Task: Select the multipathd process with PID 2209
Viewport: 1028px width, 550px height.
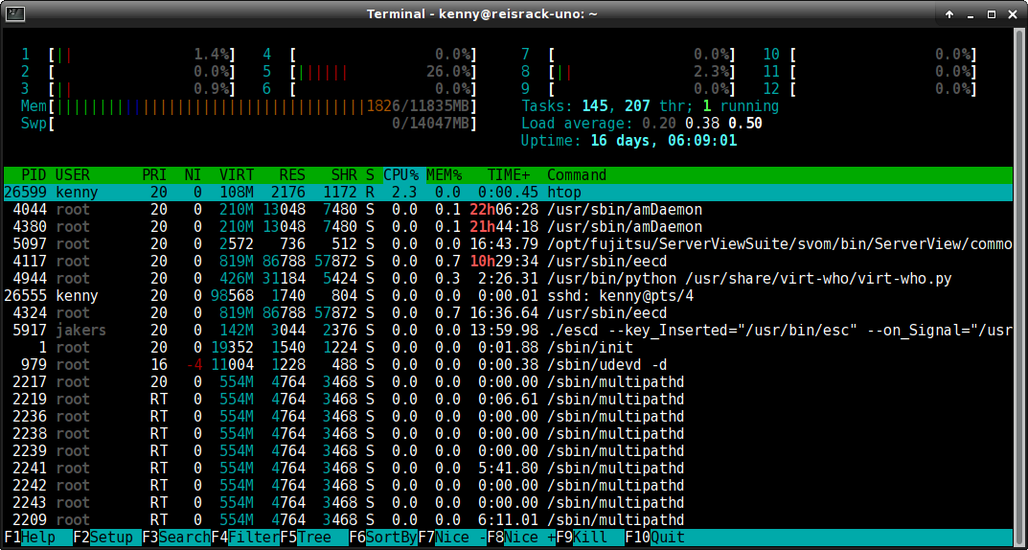Action: point(508,519)
